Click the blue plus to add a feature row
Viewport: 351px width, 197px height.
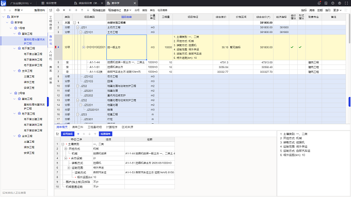click(78, 134)
